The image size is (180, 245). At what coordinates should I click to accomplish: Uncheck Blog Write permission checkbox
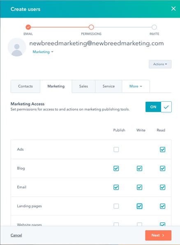(139, 168)
